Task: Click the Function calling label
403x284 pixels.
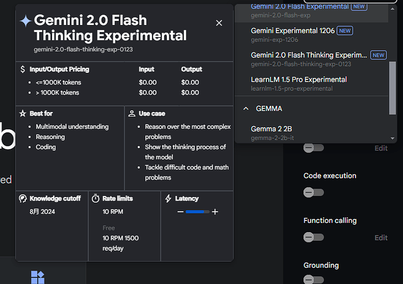Action: (x=330, y=220)
